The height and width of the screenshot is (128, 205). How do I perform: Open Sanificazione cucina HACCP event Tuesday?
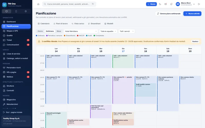pos(79,122)
